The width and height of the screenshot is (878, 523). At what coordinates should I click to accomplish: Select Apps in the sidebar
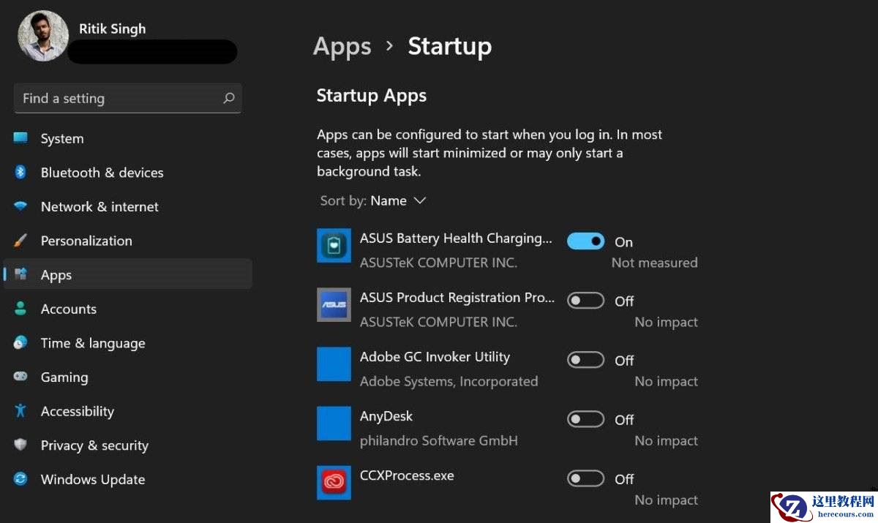(x=56, y=274)
